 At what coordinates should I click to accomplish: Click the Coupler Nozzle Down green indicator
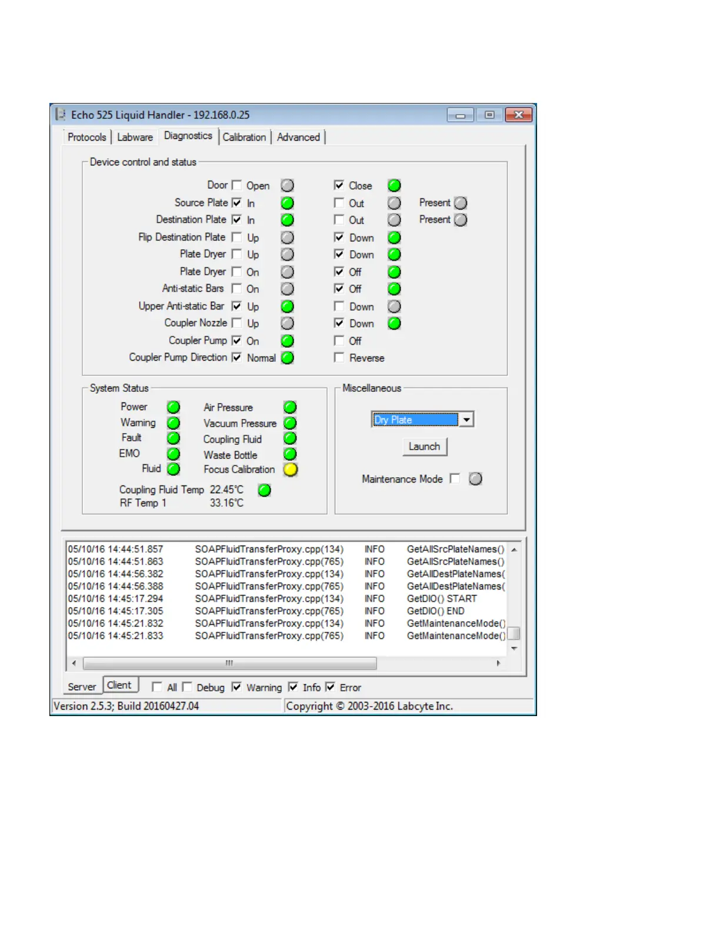coord(394,323)
